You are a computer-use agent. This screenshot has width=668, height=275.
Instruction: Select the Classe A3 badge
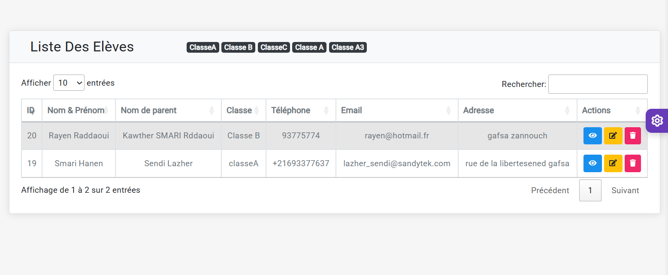[348, 48]
